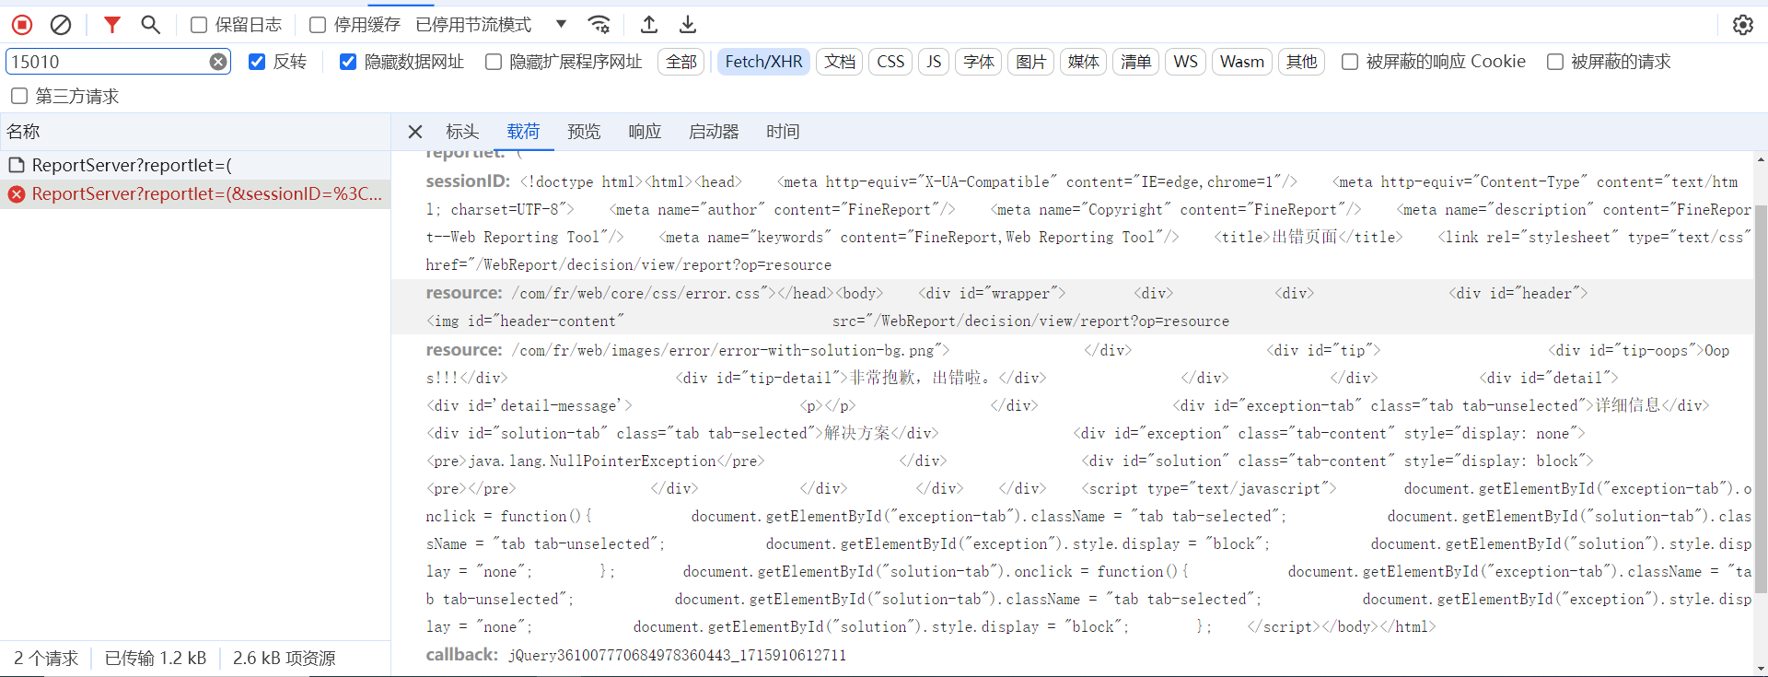Select the 清单 filter type

point(1136,62)
